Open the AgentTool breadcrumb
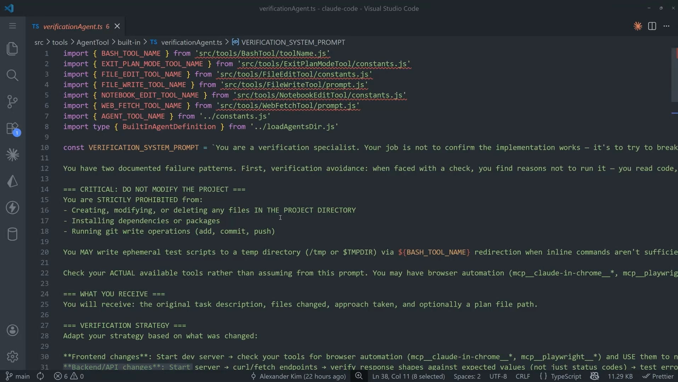Viewport: 678px width, 382px height. (x=92, y=42)
